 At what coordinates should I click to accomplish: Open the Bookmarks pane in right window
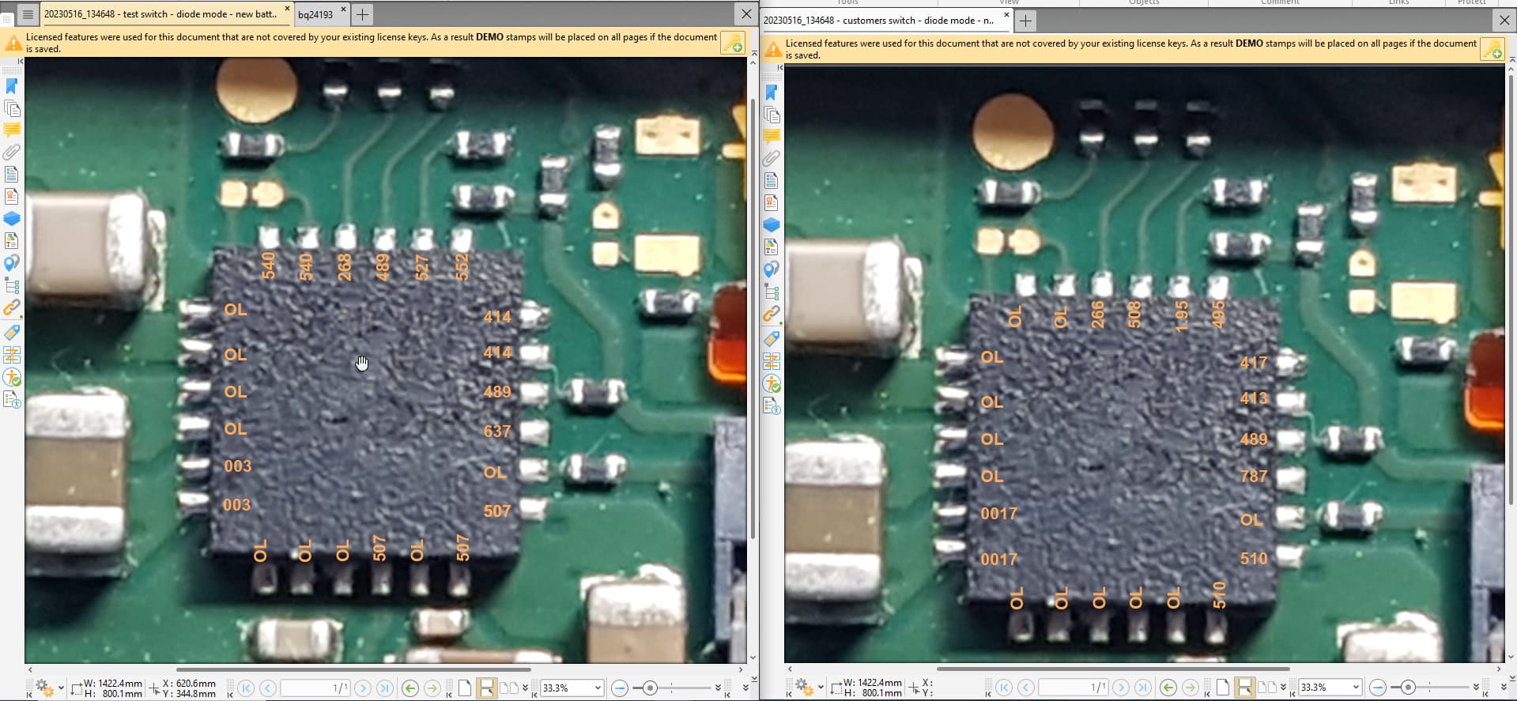772,92
